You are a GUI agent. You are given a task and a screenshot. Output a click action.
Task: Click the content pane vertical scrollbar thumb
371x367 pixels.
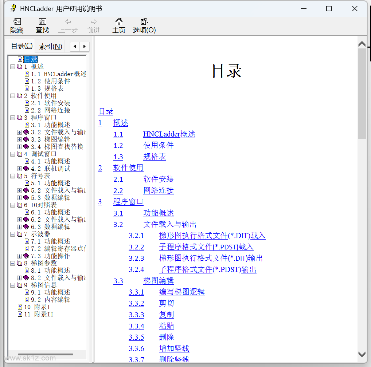tap(362, 94)
